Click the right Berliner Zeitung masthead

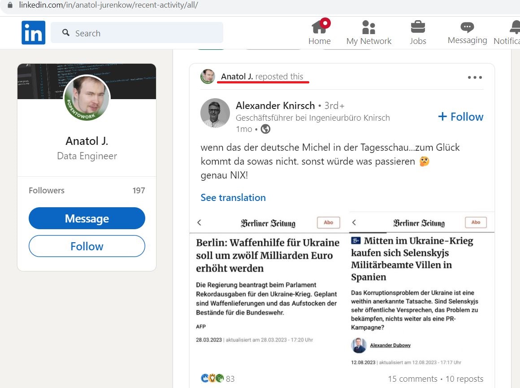click(x=419, y=223)
